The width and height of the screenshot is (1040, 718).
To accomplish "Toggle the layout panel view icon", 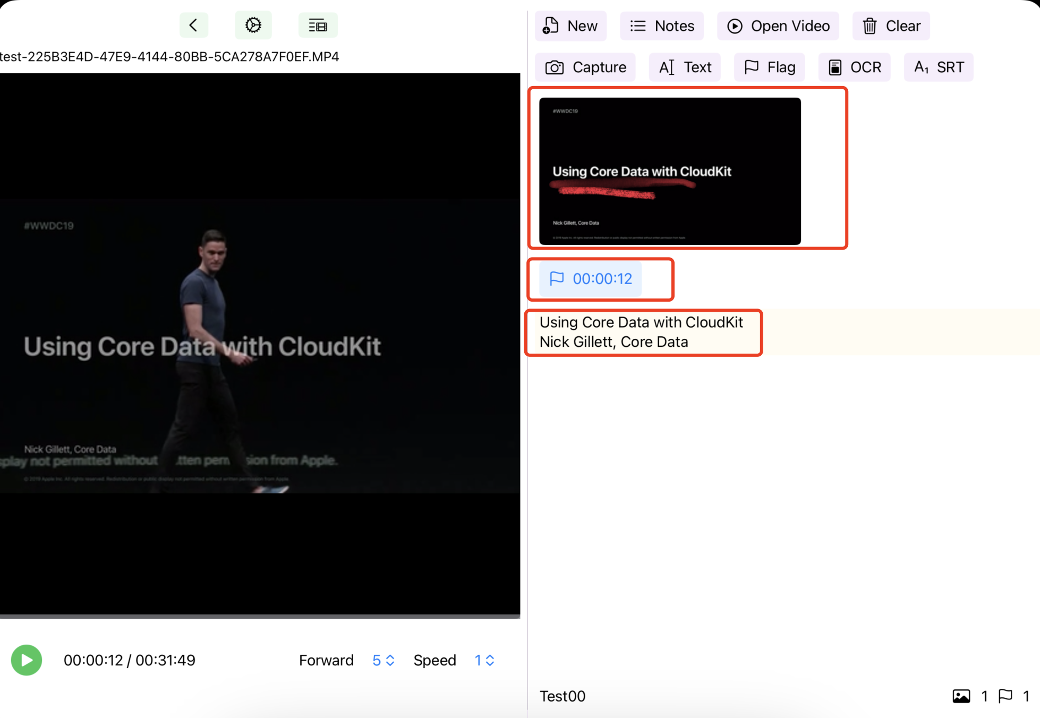I will [318, 25].
